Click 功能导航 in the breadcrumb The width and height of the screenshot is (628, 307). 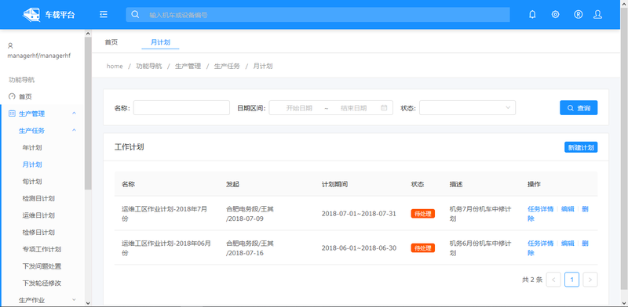pyautogui.click(x=149, y=66)
